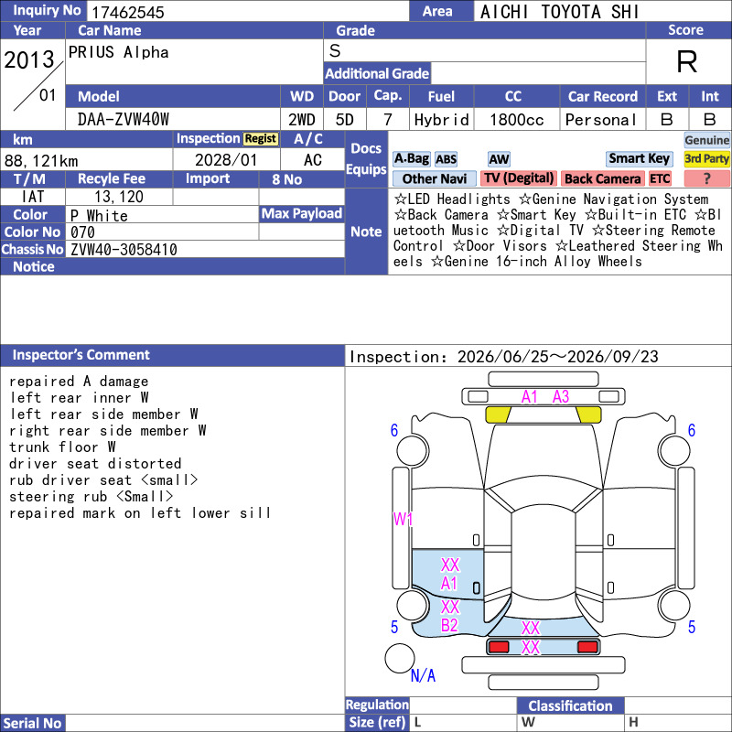
Task: Click the Docs label
Action: [366, 148]
